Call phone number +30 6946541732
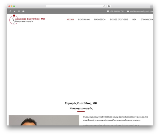This screenshot has width=160, height=135. point(117,11)
